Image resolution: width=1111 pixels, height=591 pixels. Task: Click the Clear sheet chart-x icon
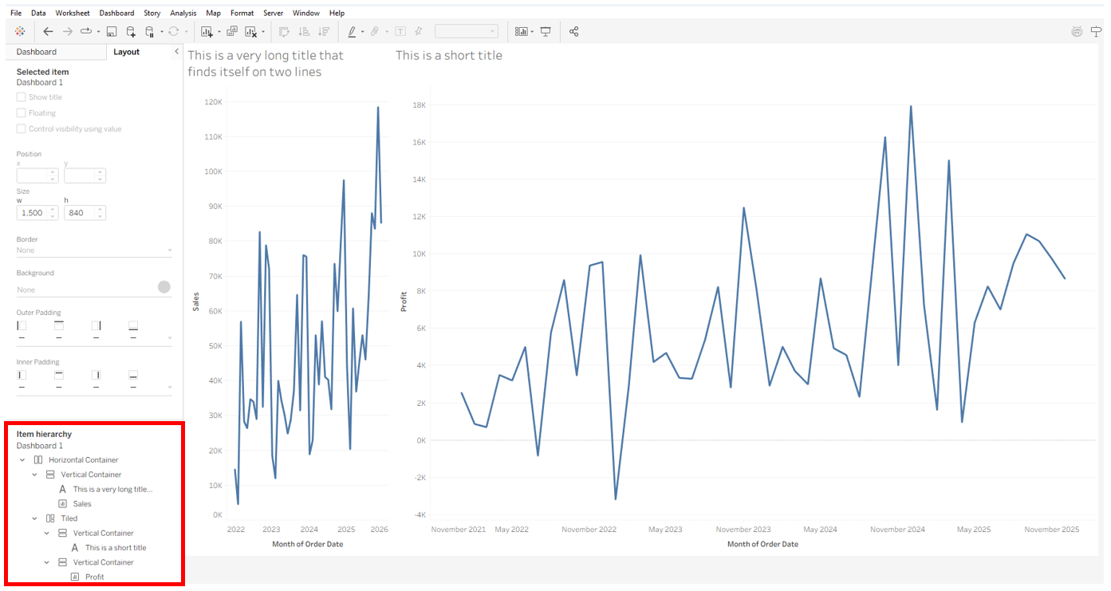251,31
